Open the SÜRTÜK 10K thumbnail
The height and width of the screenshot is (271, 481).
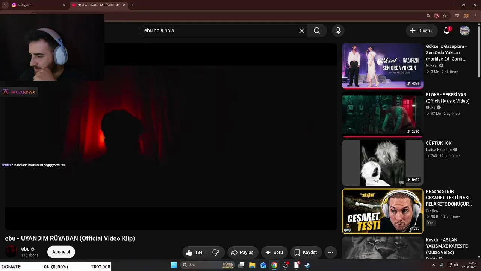point(383,163)
